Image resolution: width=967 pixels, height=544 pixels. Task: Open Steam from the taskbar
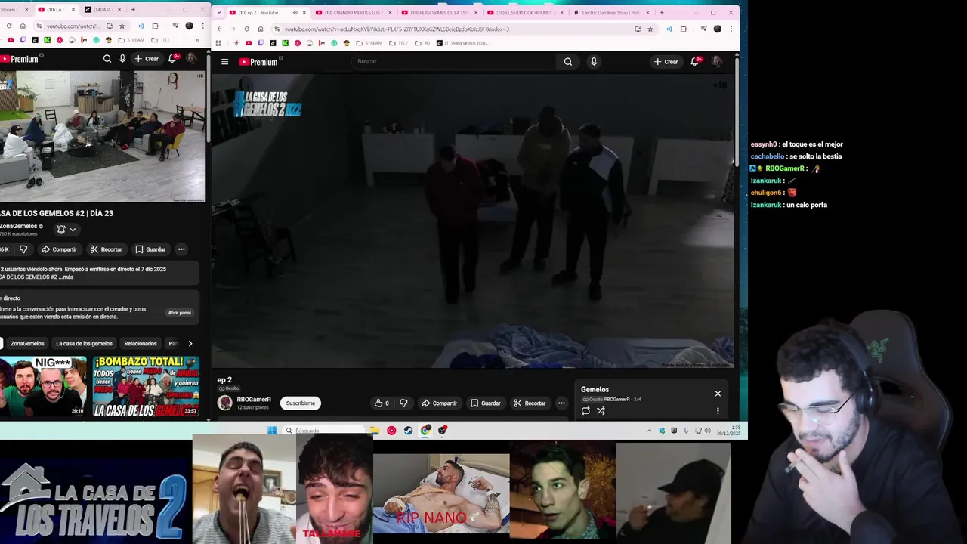(408, 431)
